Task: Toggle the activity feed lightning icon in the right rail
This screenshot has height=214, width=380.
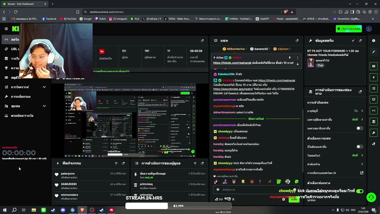Action: pyautogui.click(x=373, y=77)
